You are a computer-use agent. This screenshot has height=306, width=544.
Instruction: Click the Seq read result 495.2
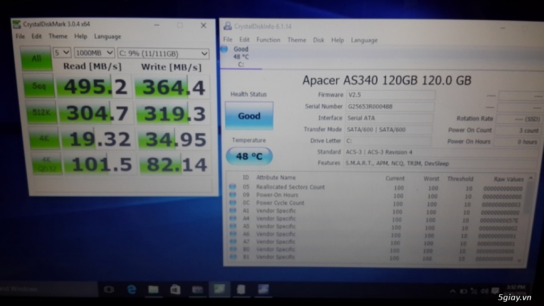coord(95,87)
